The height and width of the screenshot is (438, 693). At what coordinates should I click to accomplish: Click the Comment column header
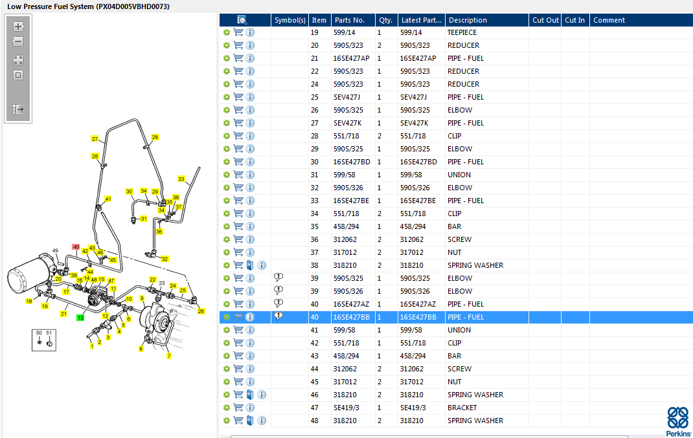(641, 20)
